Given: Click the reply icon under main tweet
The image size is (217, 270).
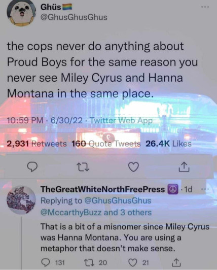Looking at the screenshot, I should click(x=32, y=167).
